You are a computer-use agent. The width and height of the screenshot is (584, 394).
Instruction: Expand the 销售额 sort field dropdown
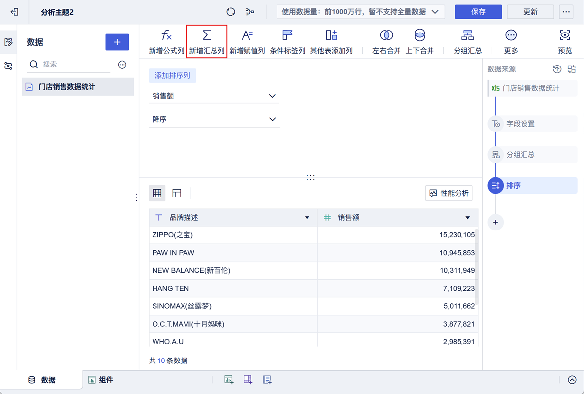(214, 96)
